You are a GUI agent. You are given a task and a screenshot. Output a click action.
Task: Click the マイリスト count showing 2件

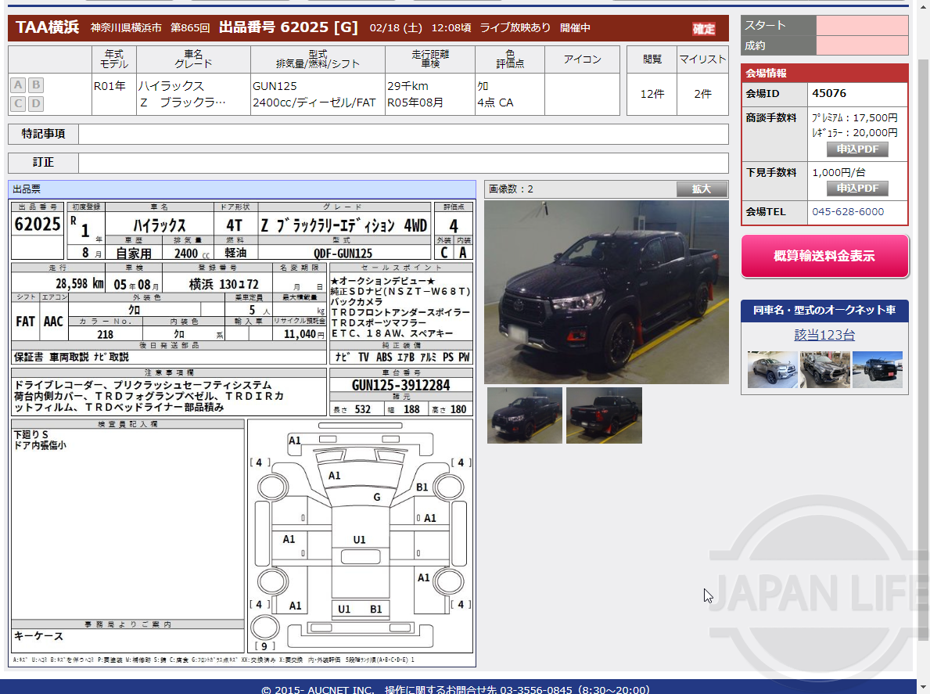point(702,93)
